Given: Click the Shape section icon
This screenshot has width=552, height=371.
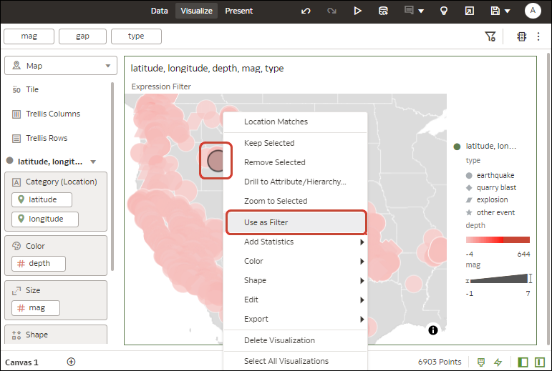Looking at the screenshot, I should coord(16,335).
